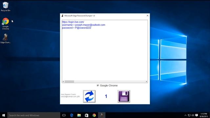The image size is (210, 118).
Task: Click the Search the web and Windows box
Action: (x=33, y=115)
